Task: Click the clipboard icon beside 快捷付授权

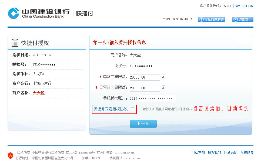Action: point(15,43)
